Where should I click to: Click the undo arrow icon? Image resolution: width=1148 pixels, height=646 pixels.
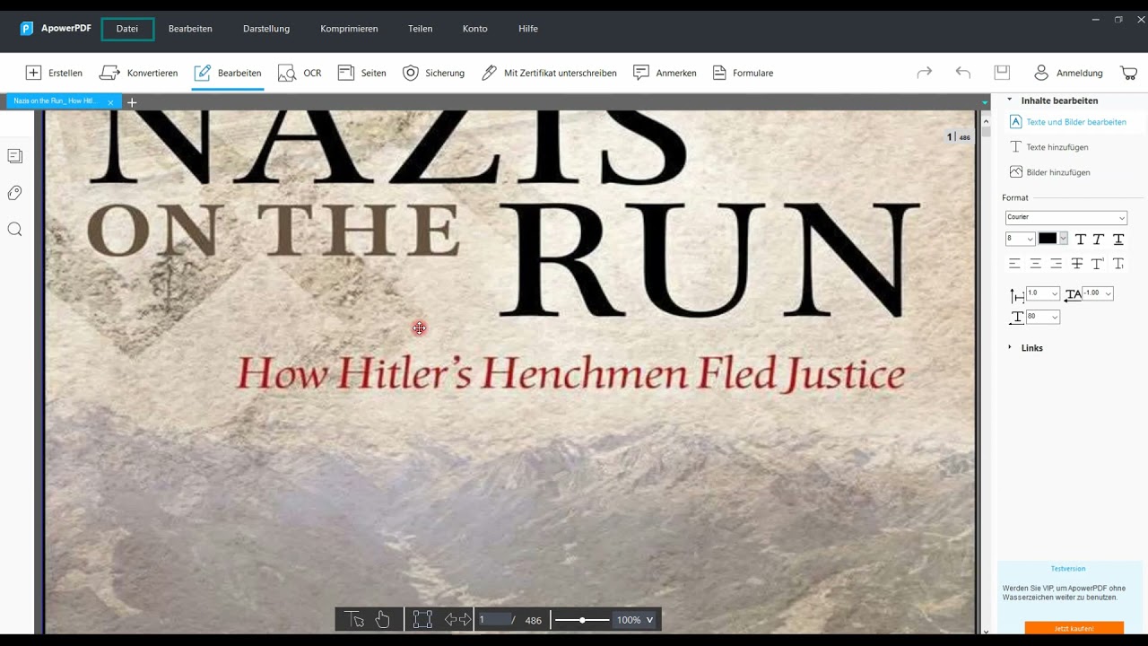point(963,73)
